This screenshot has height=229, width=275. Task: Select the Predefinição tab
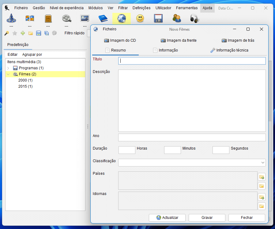click(x=18, y=45)
